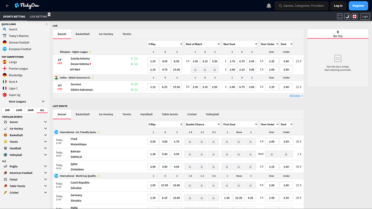Viewport: 372px width, 209px height.
Task: Open the Rest of Match dropdown
Action: [202, 44]
